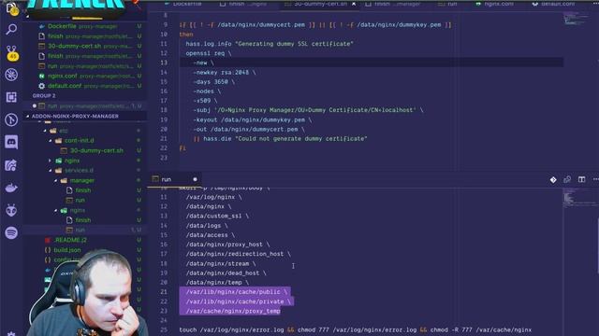This screenshot has height=336, width=599.
Task: Close the 30-dummy-cert.sh tab
Action: coord(354,4)
